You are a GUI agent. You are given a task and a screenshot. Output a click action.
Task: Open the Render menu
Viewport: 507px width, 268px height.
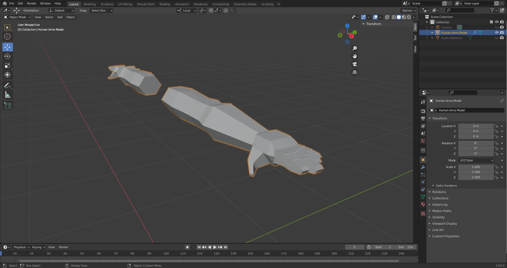click(x=31, y=3)
